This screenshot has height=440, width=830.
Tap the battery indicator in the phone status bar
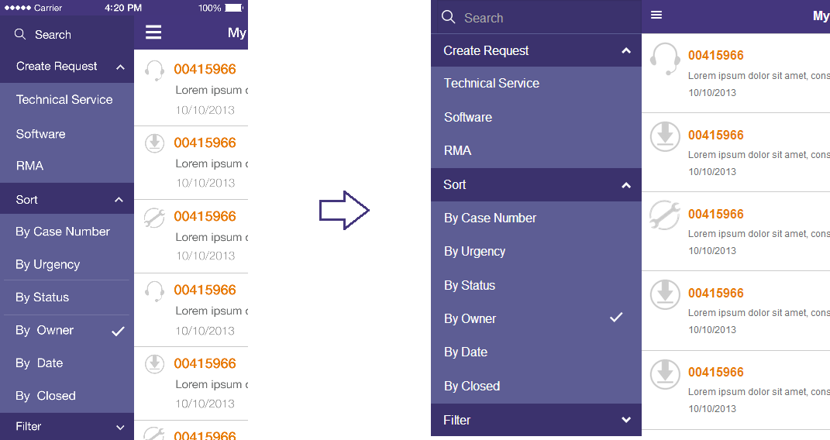234,8
